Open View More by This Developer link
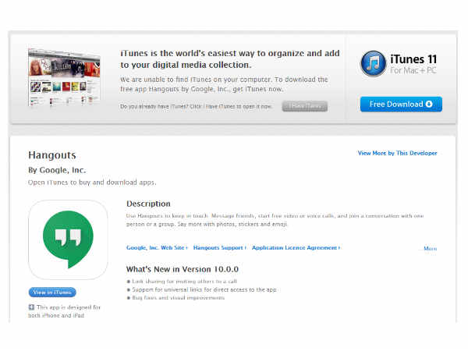The width and height of the screenshot is (468, 351). coord(397,153)
